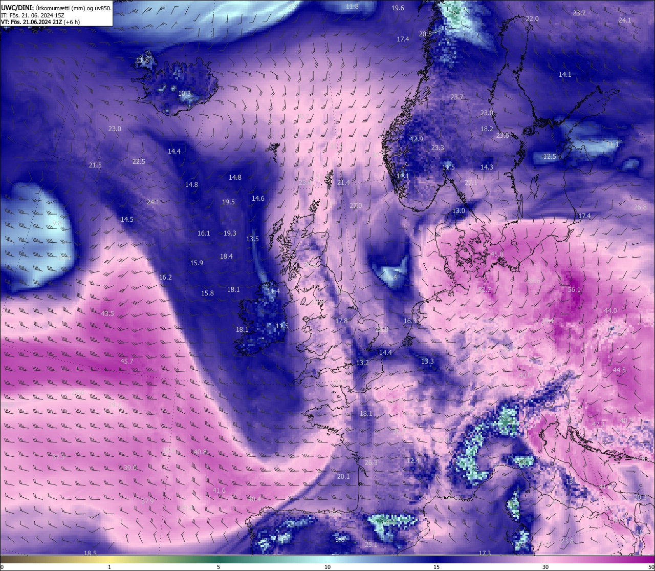Click the 18.5 value on the map
This screenshot has height=571, width=655.
pos(90,553)
